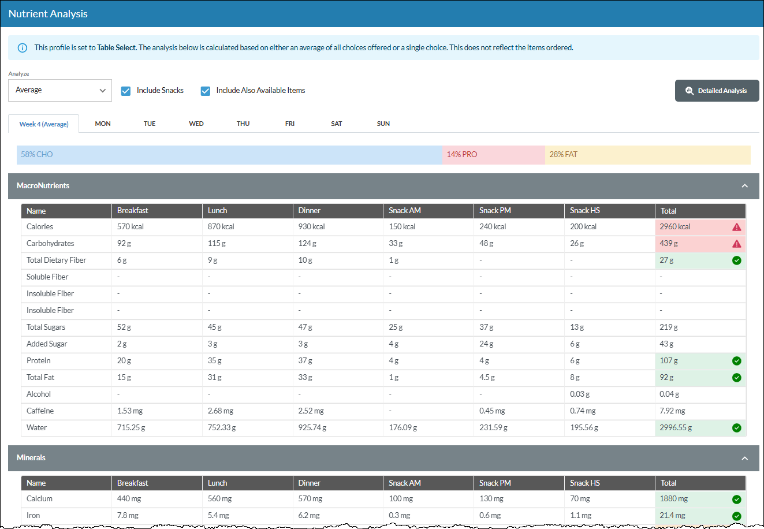Click the MacroNutrients Snack AM column header
The height and width of the screenshot is (529, 764).
coord(428,211)
